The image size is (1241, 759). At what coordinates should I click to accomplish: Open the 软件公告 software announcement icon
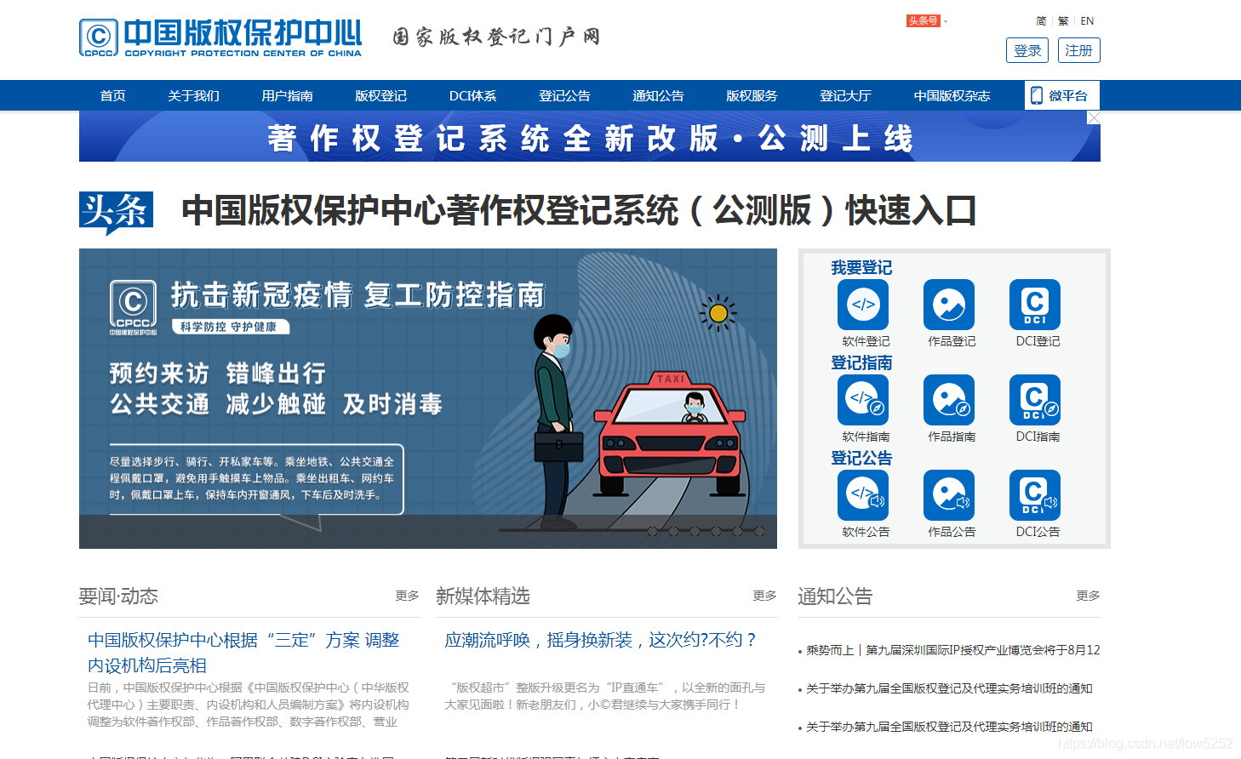(863, 495)
